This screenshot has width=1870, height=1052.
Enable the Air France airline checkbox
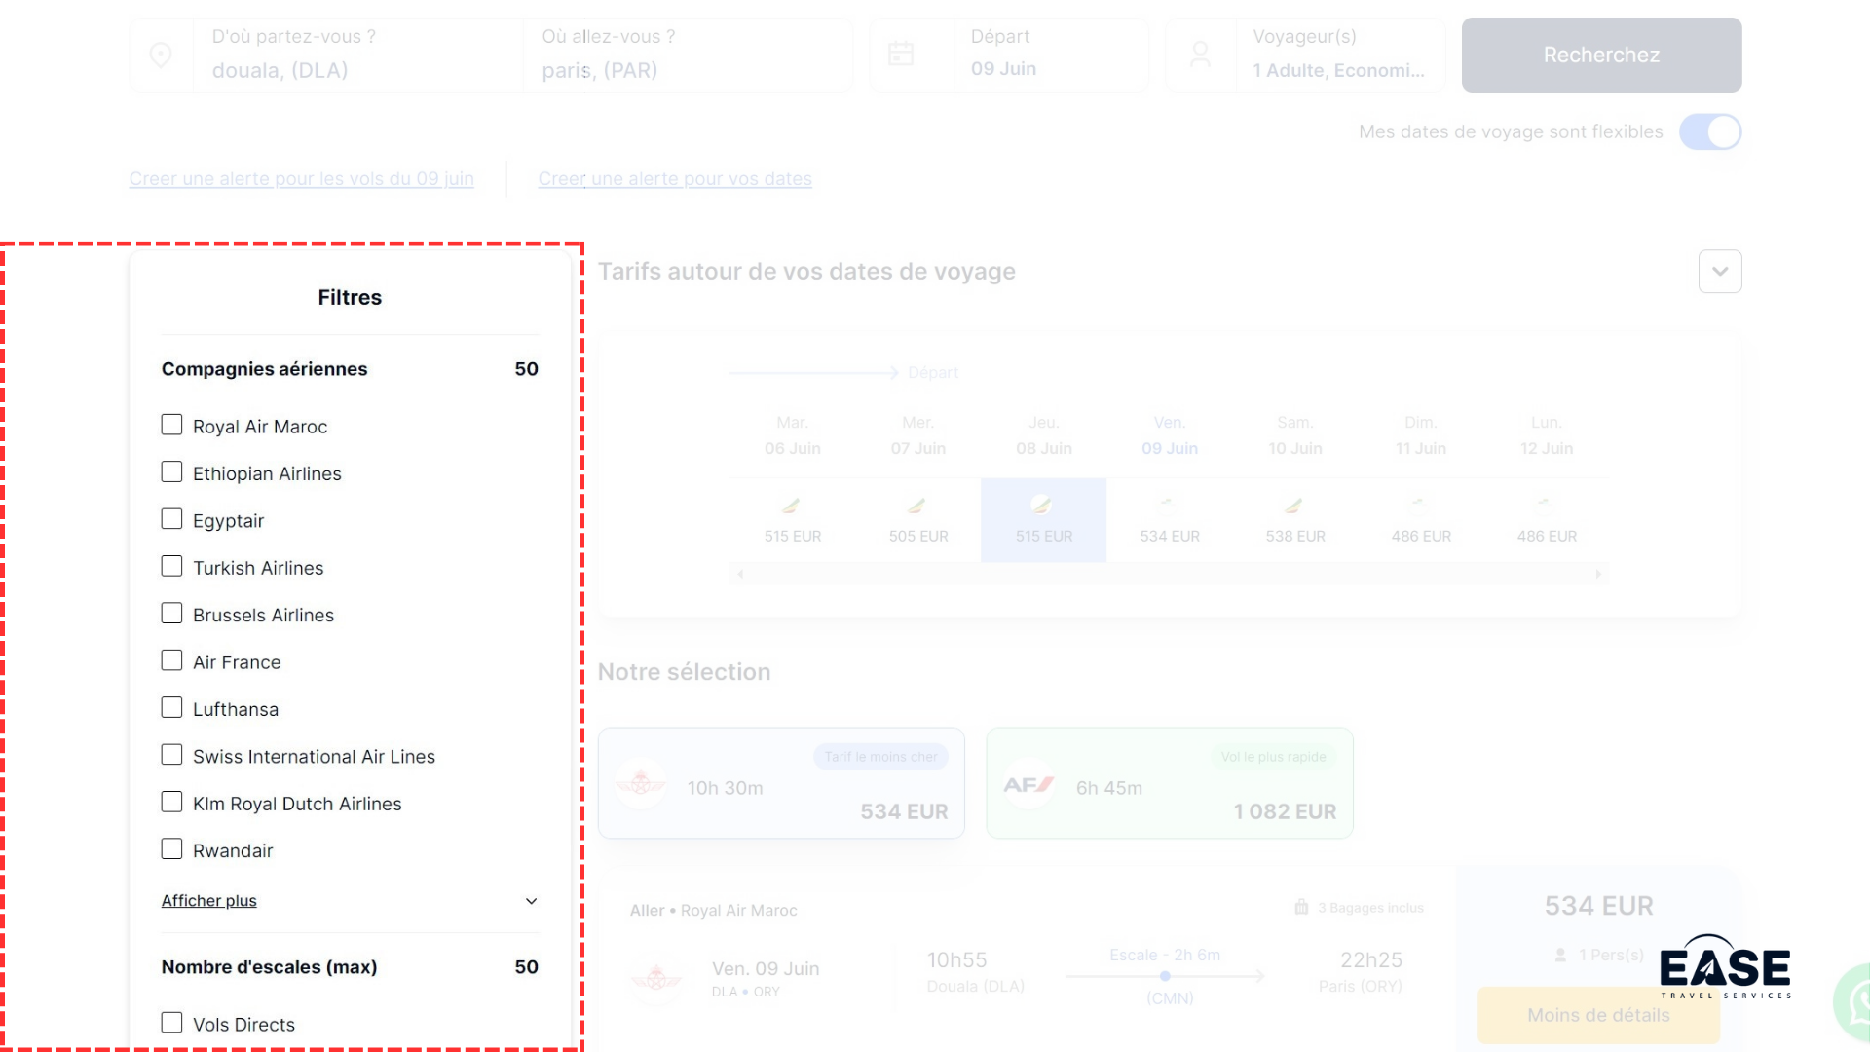coord(171,660)
